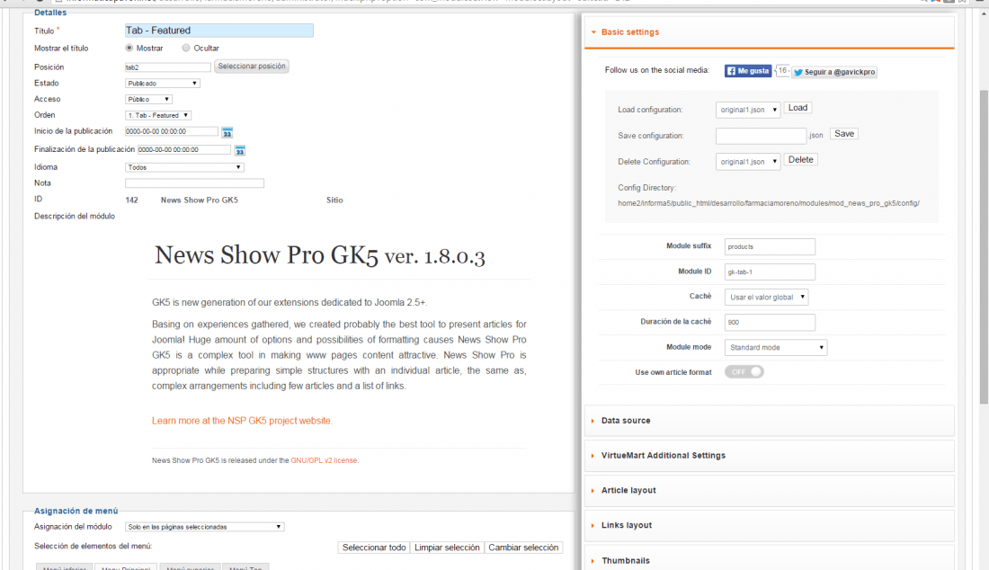Image resolution: width=989 pixels, height=570 pixels.
Task: Open Asignación del módulo dropdown
Action: tap(205, 527)
